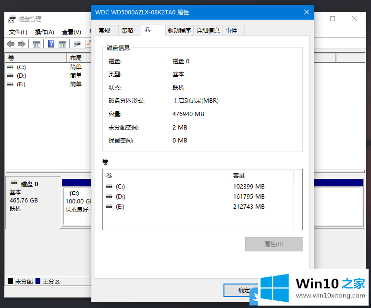
Task: Open the blue question-mark Help icon
Action: coord(51,44)
